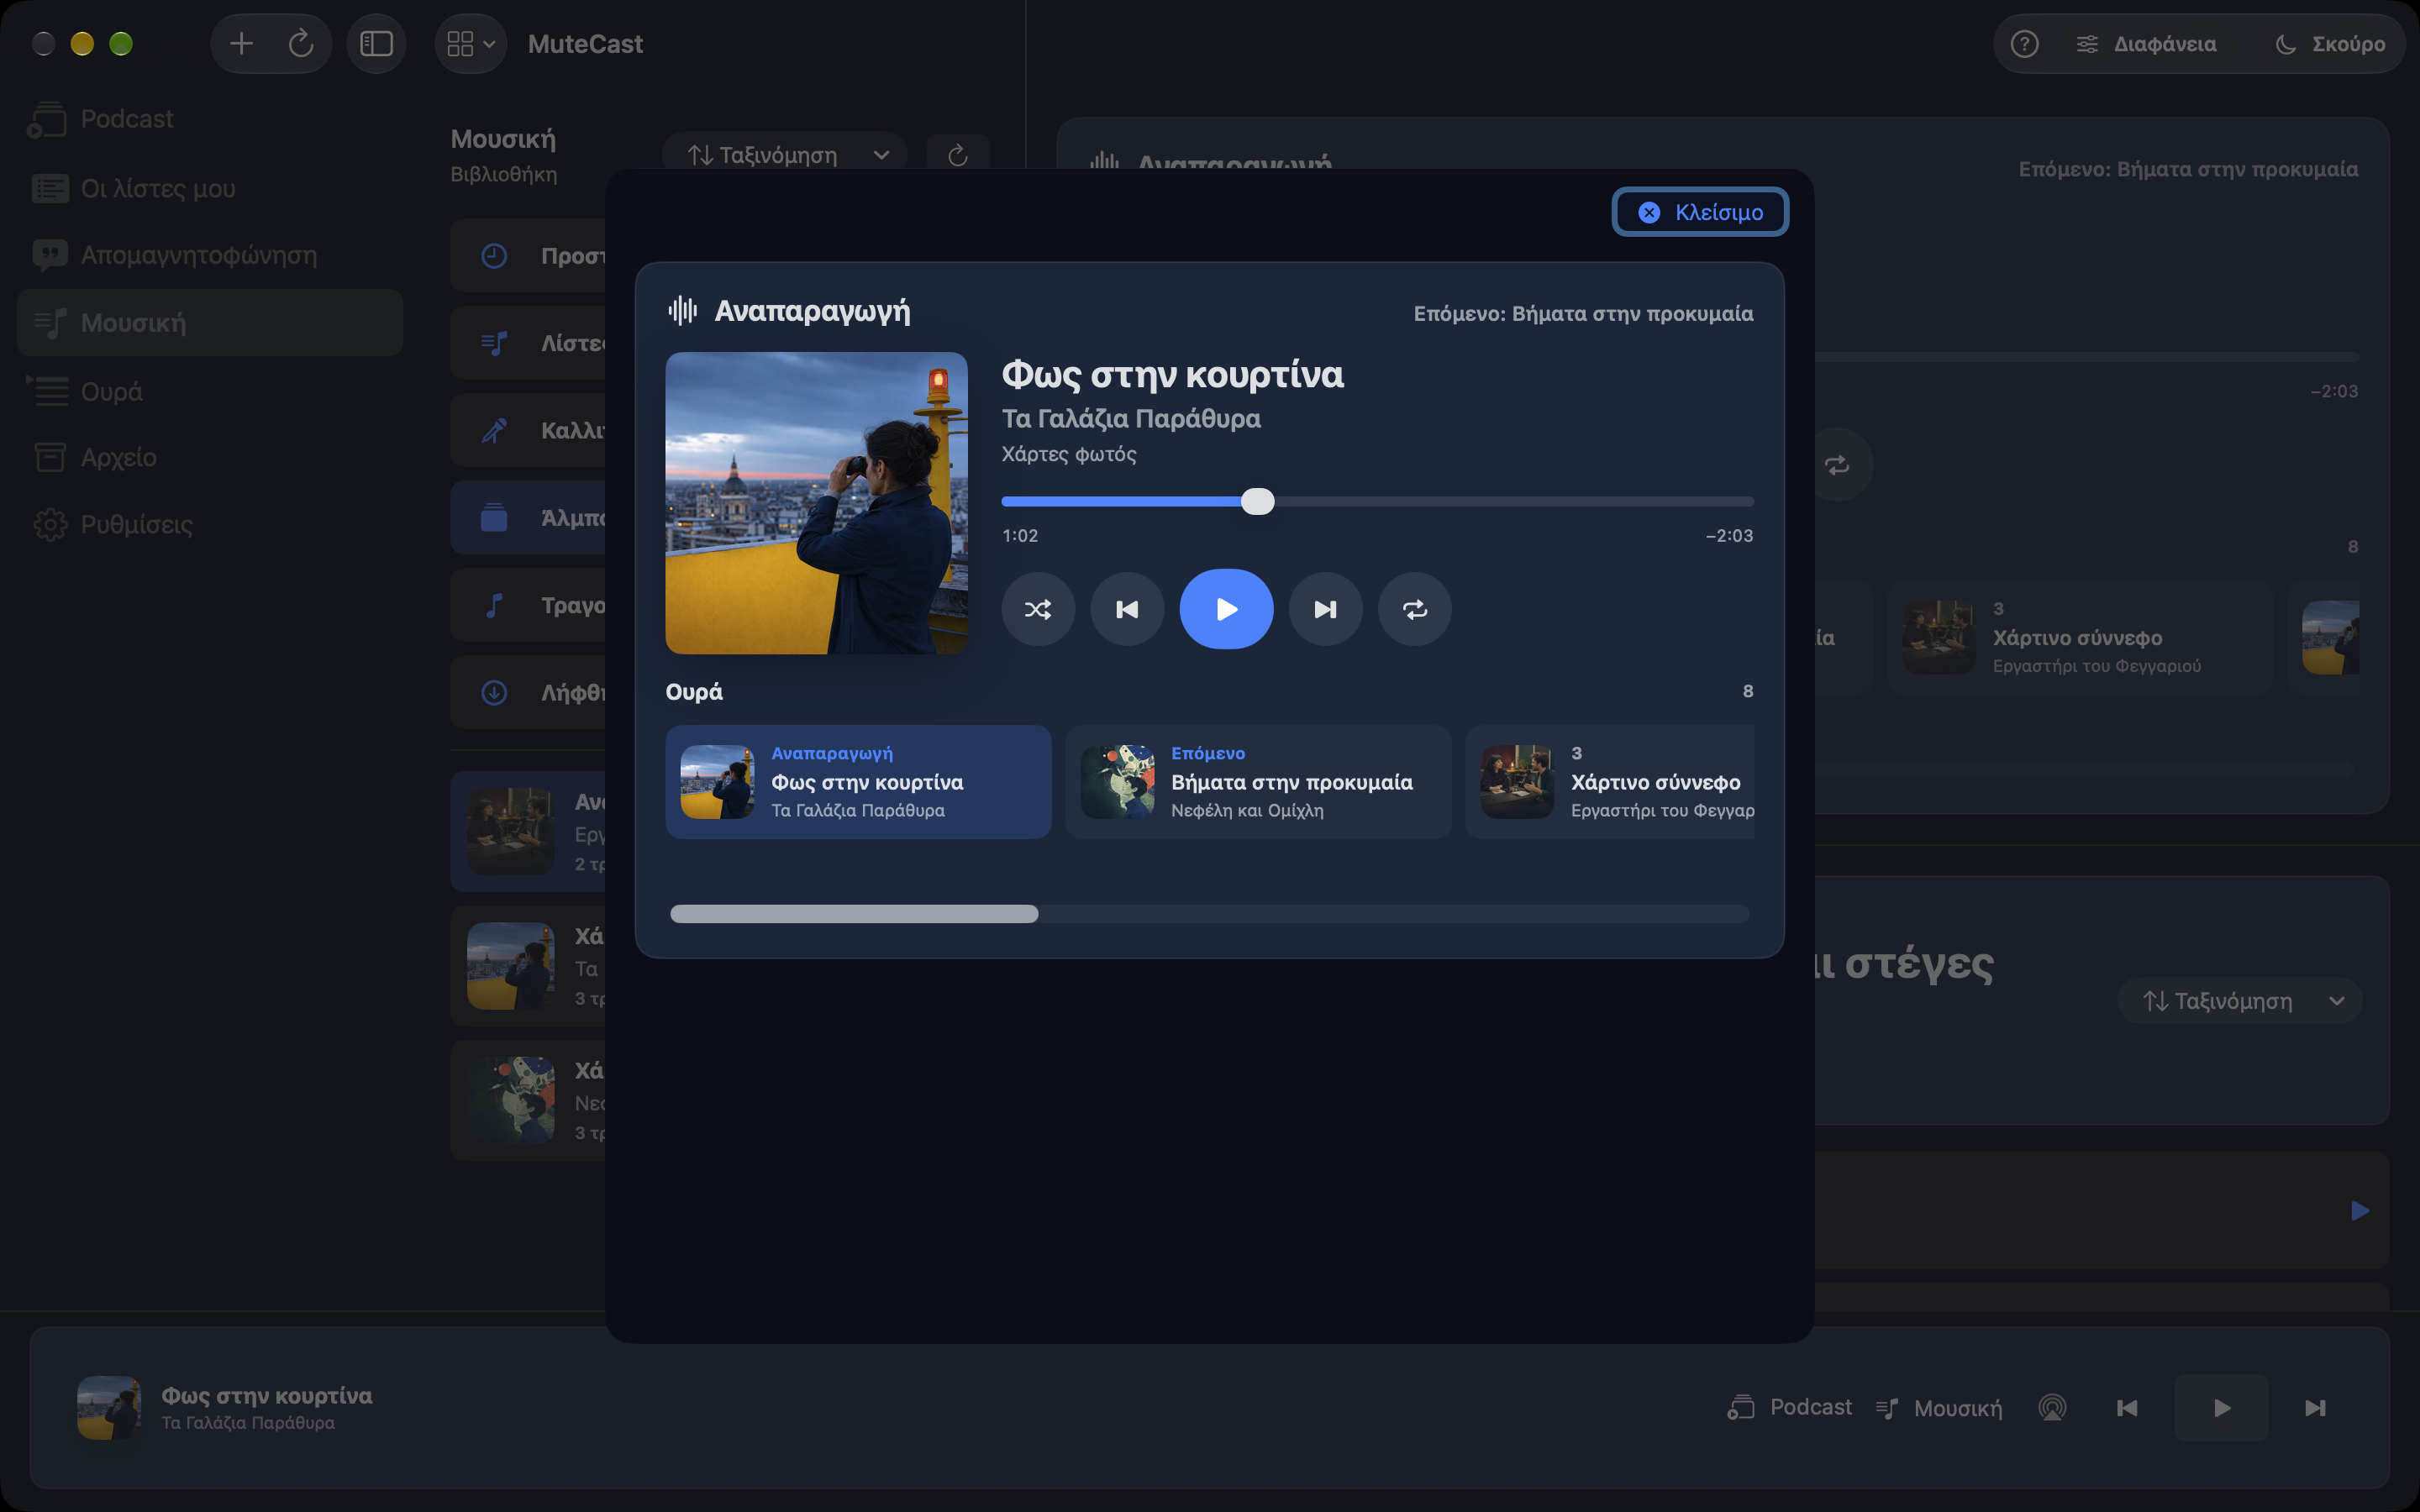
Task: Select the now-playing queue card Φως στην κουρτίνα
Action: [x=858, y=782]
